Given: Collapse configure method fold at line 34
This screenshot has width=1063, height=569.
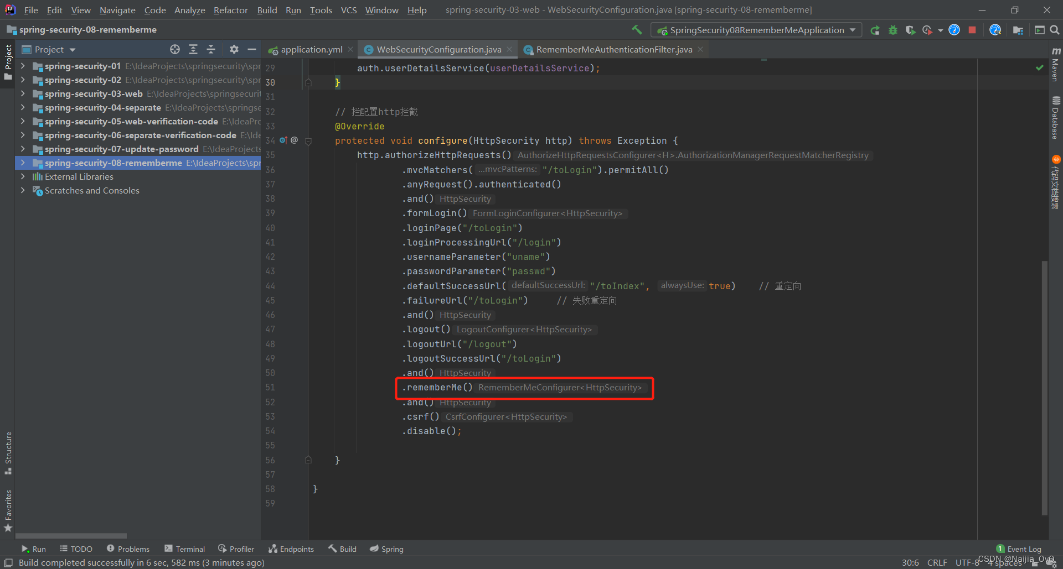Looking at the screenshot, I should click(x=308, y=141).
